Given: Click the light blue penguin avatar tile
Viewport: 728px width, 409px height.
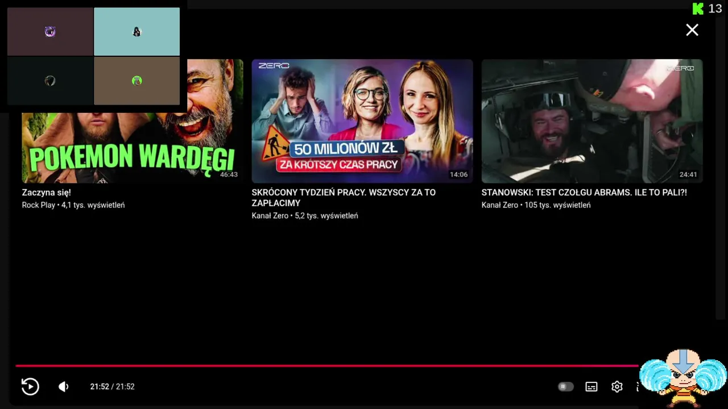Looking at the screenshot, I should tap(136, 32).
